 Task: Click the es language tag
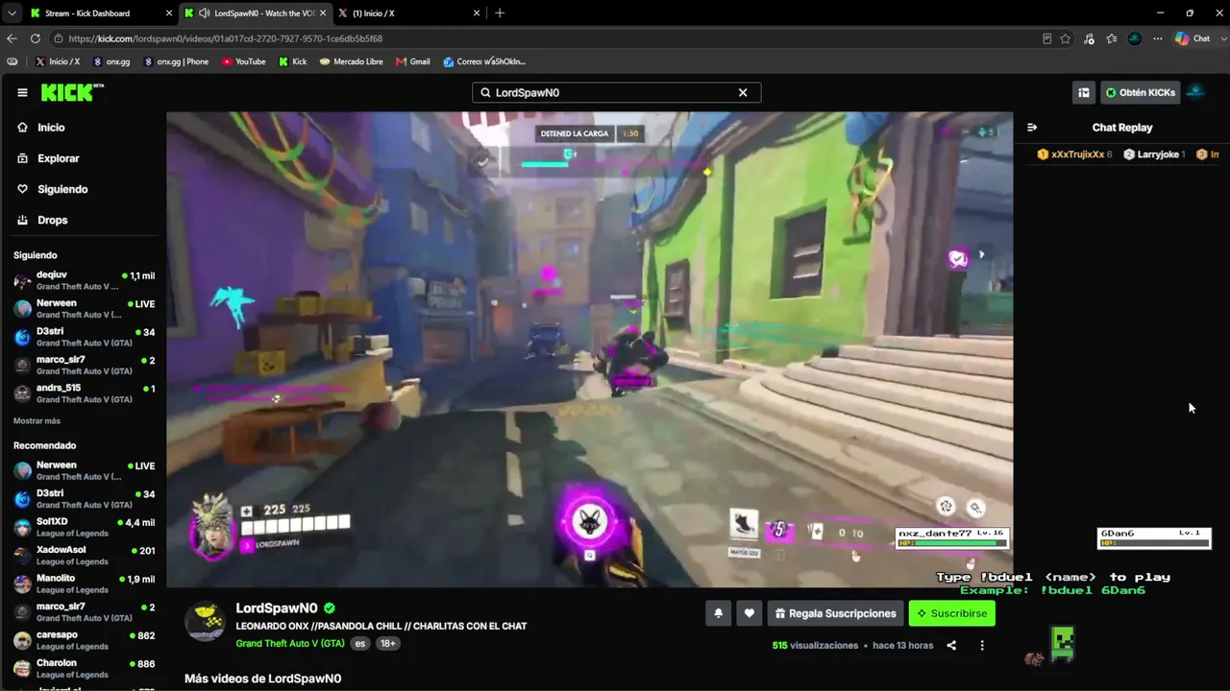tap(360, 643)
